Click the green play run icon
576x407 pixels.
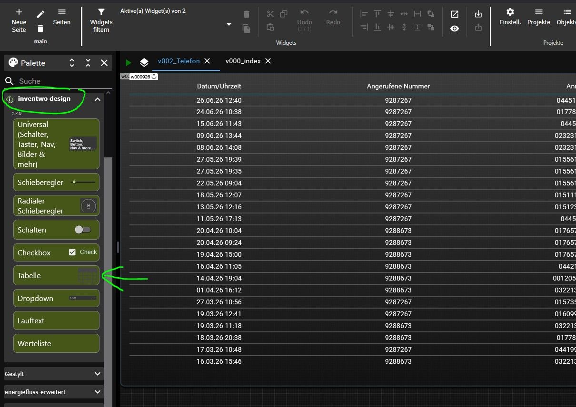[128, 62]
